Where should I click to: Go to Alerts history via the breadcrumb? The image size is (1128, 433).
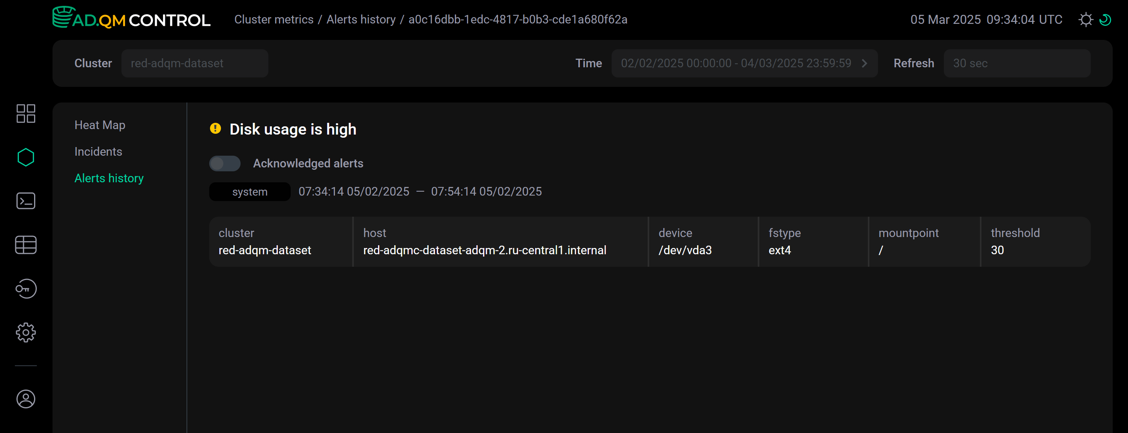(360, 19)
